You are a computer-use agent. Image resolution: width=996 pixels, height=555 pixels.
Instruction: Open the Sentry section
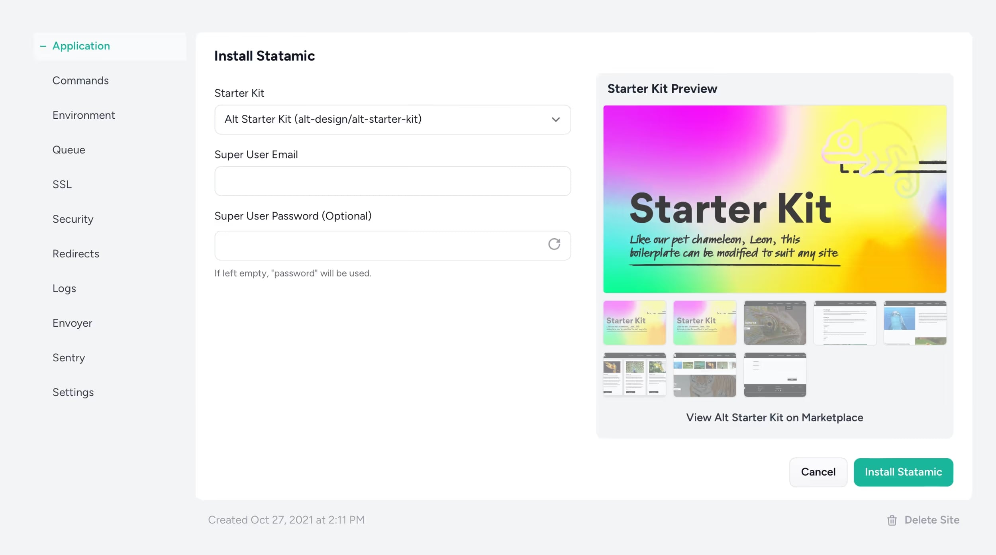point(69,358)
